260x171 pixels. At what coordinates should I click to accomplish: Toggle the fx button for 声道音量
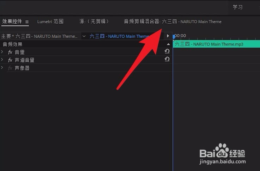coord(10,60)
